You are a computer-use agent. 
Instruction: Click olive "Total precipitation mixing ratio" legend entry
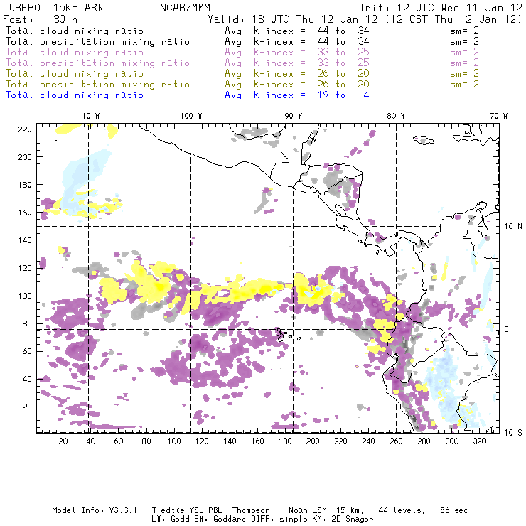pyautogui.click(x=97, y=85)
